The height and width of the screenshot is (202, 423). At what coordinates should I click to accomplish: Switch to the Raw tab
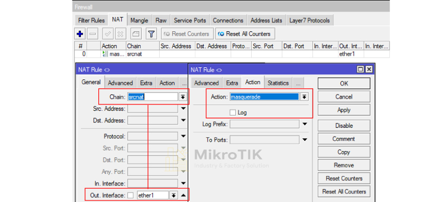point(161,21)
